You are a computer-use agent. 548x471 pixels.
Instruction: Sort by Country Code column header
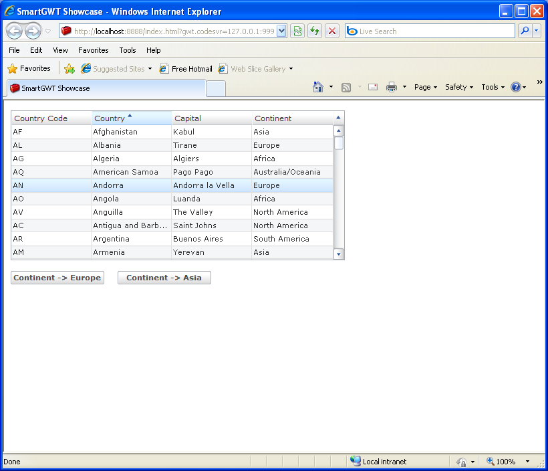coord(51,118)
